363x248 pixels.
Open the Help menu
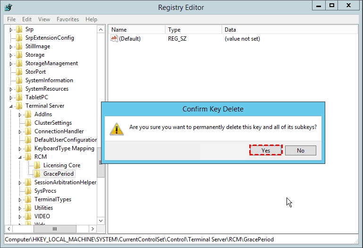click(x=91, y=19)
